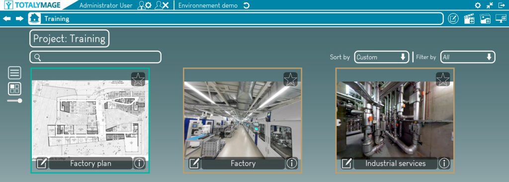Favorite the Factory card
The image size is (509, 182).
290,79
